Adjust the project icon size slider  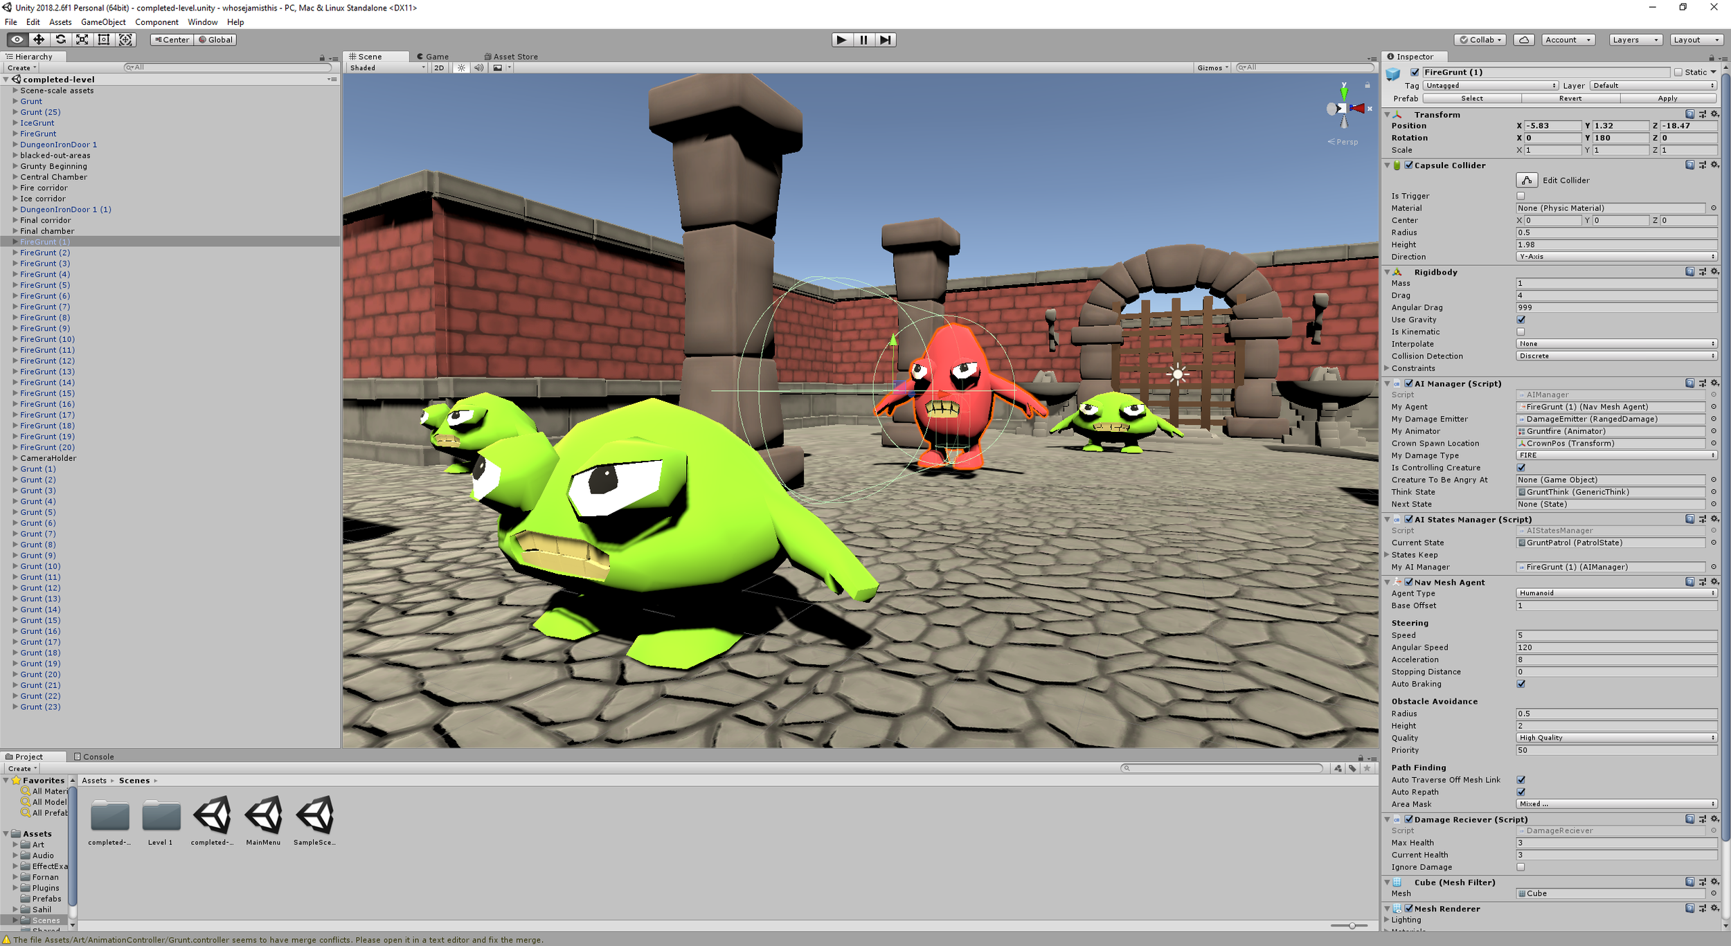point(1351,925)
